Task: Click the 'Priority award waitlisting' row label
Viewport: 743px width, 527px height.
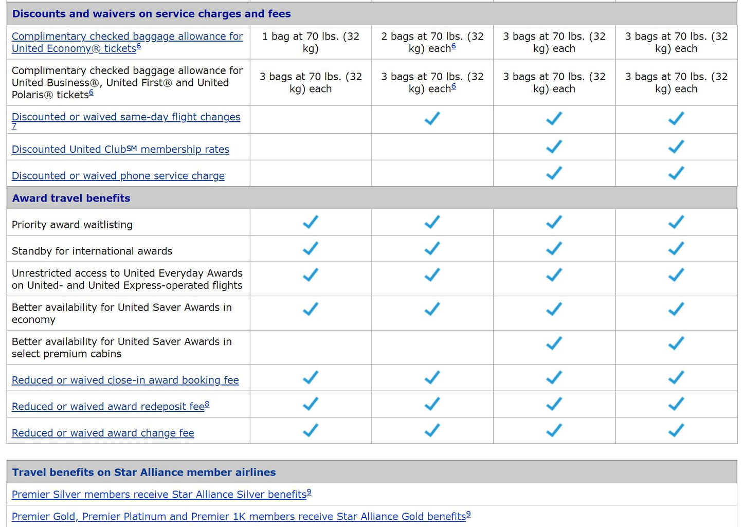Action: click(72, 225)
